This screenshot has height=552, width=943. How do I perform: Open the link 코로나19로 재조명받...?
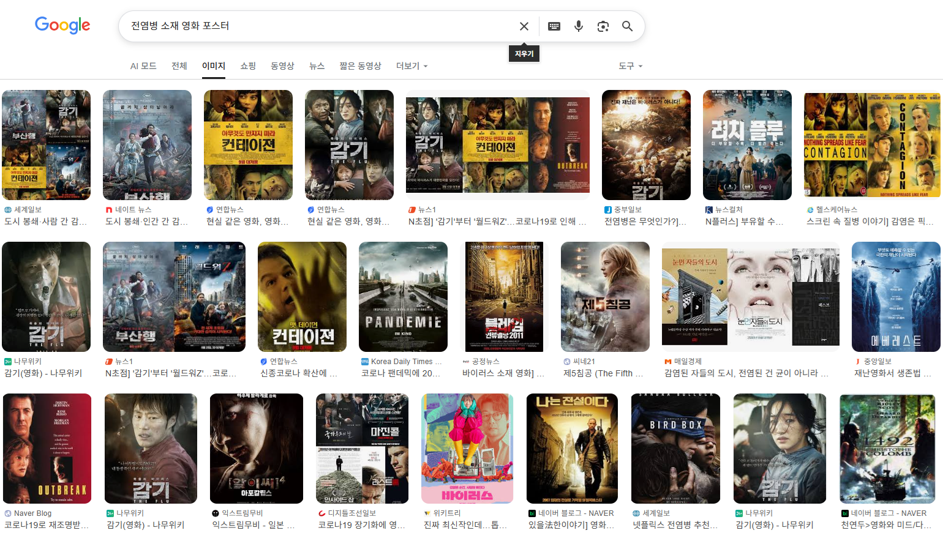pyautogui.click(x=47, y=524)
